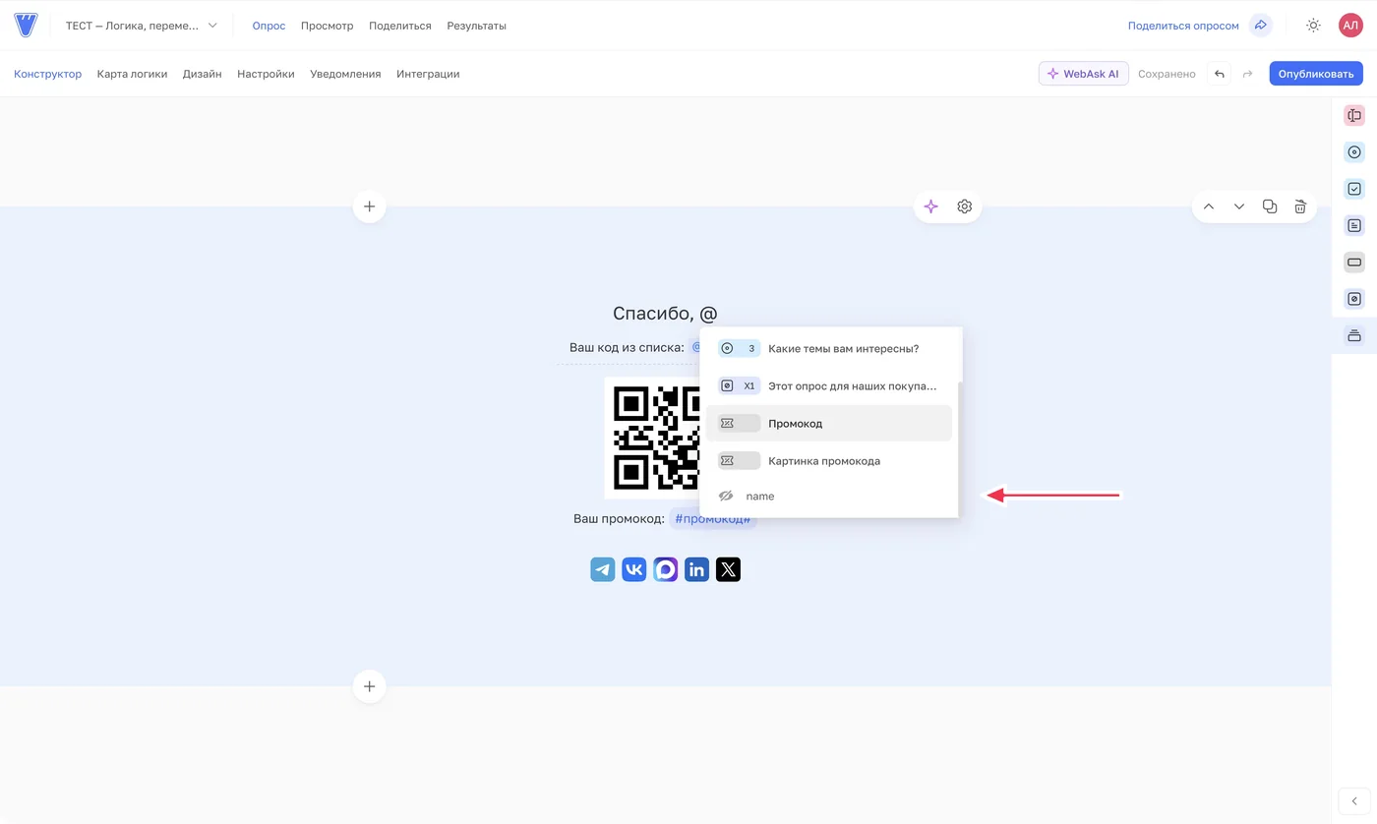Select the sidebar icon below the button element
The width and height of the screenshot is (1377, 824).
coord(1354,299)
